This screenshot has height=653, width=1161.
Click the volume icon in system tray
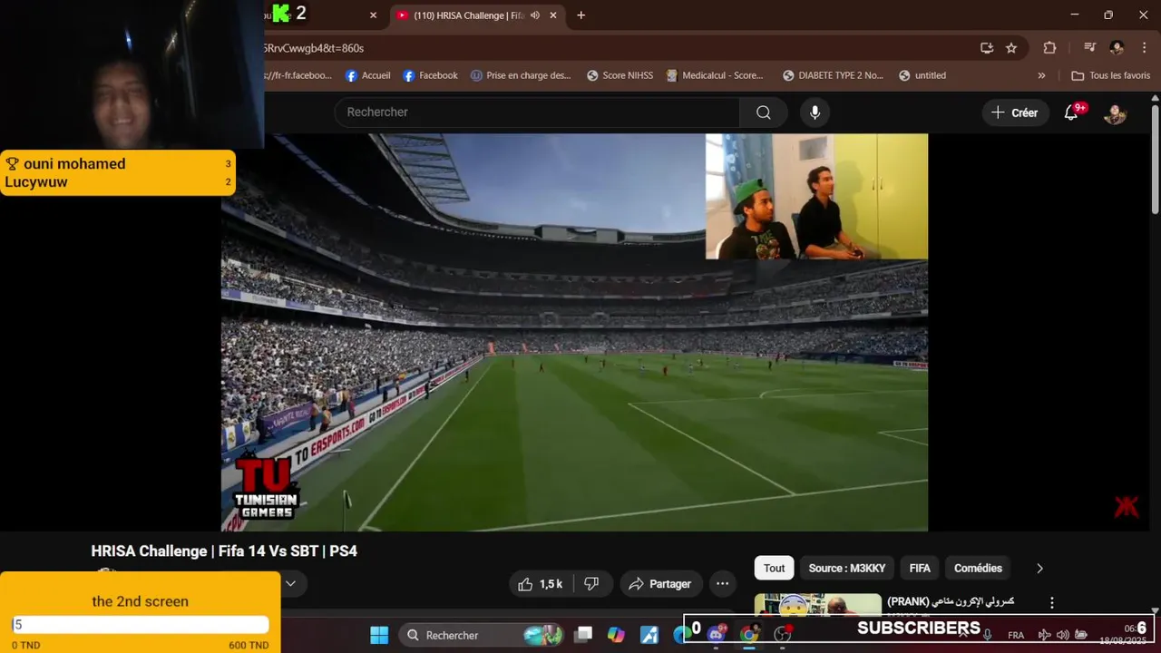[1062, 635]
